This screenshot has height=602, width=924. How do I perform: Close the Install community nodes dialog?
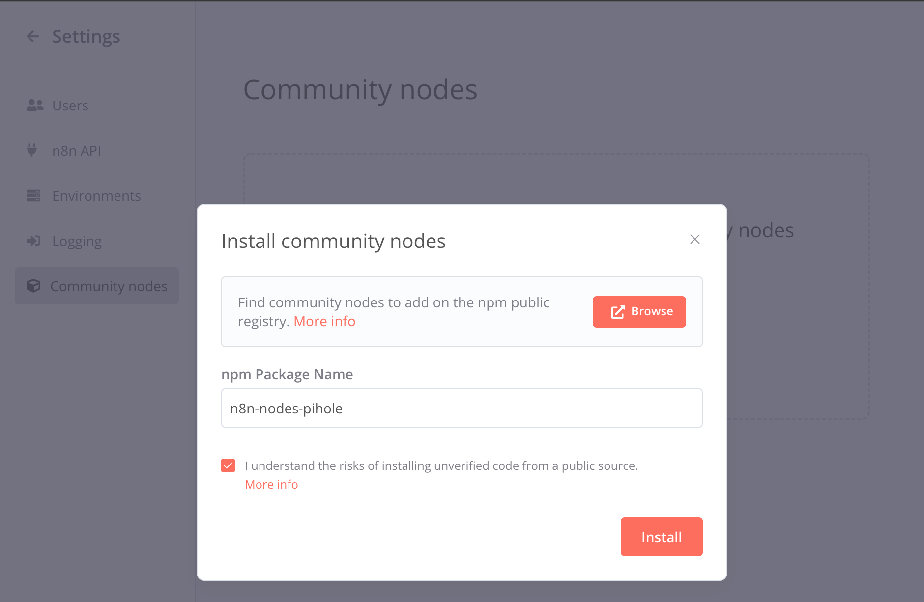[694, 239]
